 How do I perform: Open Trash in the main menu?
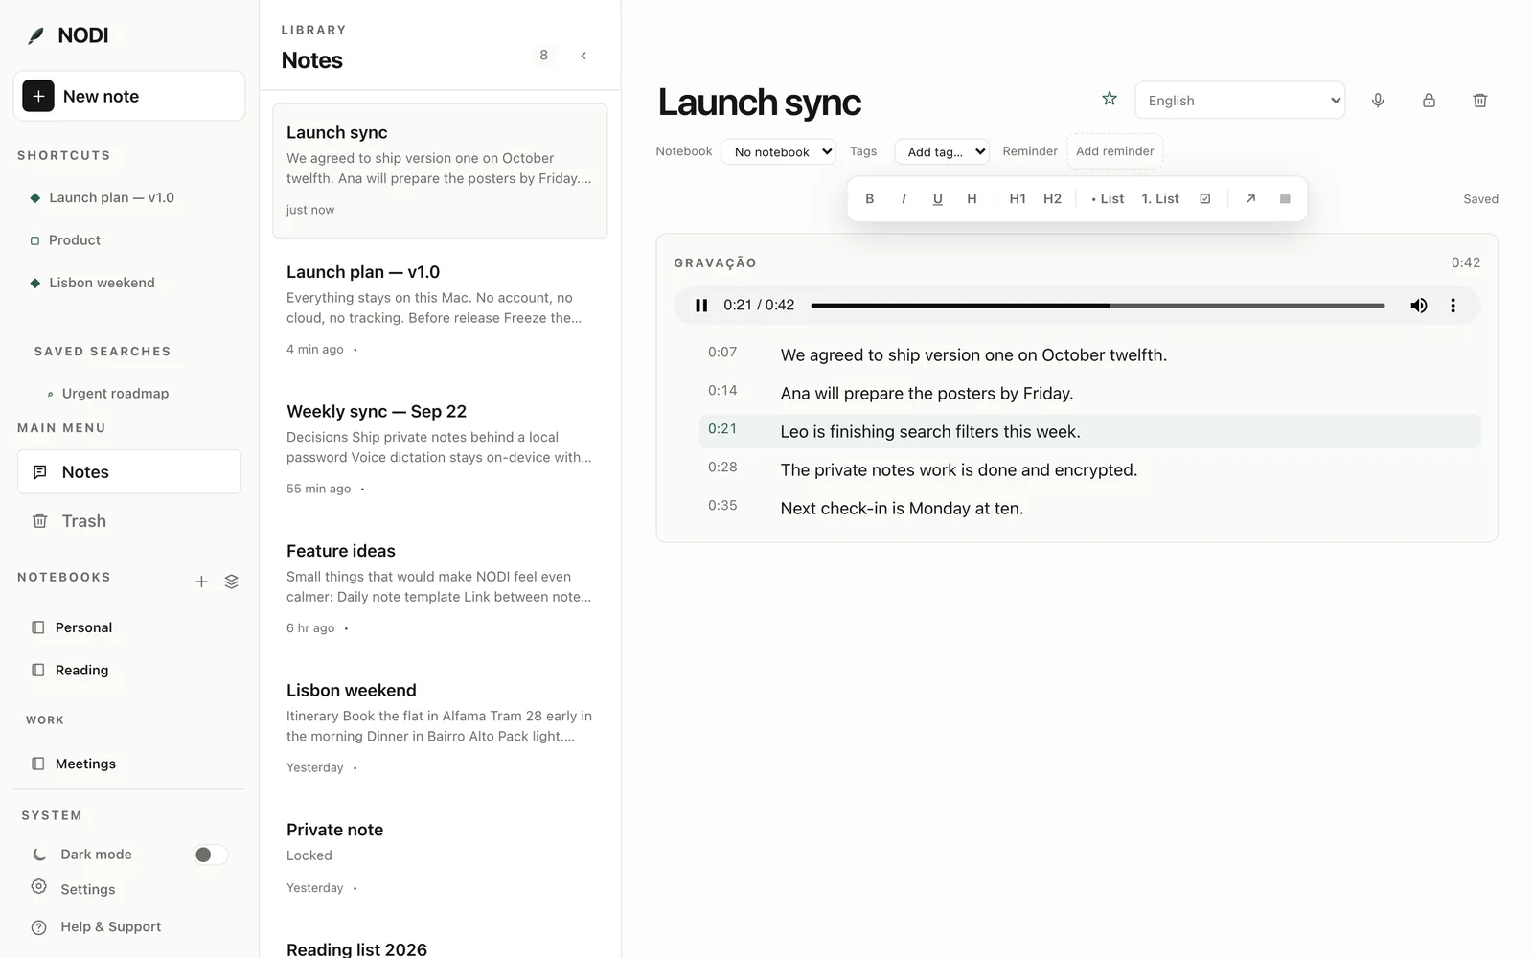[129, 521]
